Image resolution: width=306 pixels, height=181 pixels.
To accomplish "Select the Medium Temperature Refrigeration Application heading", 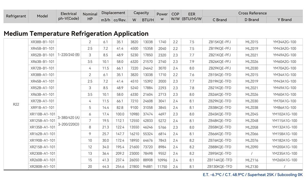I will tap(76, 33).
